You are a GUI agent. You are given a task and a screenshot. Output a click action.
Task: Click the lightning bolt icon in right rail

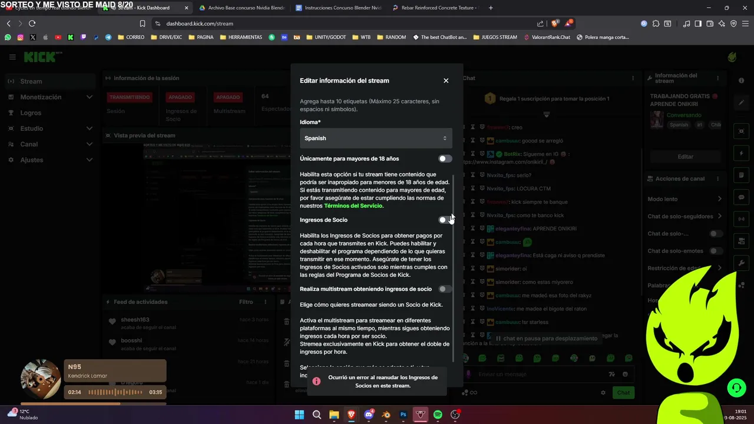point(741,154)
